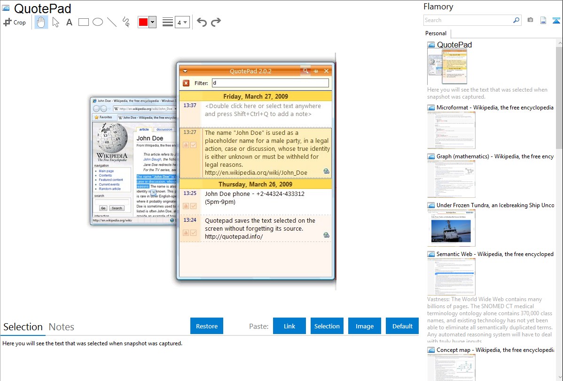Open the Semantic Web snapshot thumbnail
The image size is (563, 381).
(x=451, y=277)
